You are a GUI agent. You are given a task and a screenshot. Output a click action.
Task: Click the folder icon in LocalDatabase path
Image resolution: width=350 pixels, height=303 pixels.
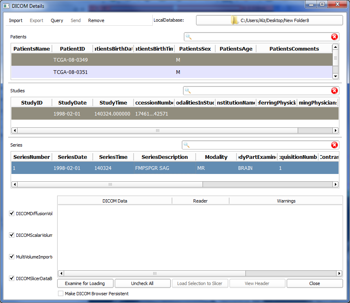point(234,20)
